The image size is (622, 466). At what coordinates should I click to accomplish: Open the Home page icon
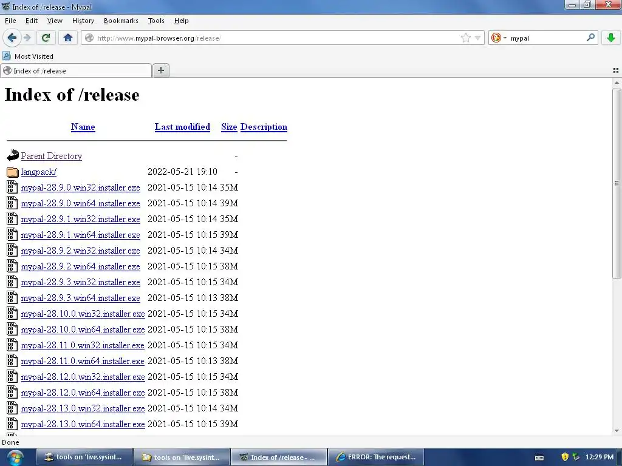point(68,38)
